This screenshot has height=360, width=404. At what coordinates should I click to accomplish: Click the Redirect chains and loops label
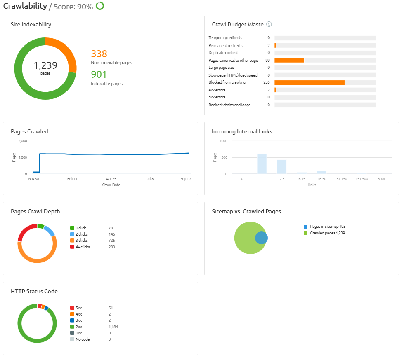click(229, 105)
